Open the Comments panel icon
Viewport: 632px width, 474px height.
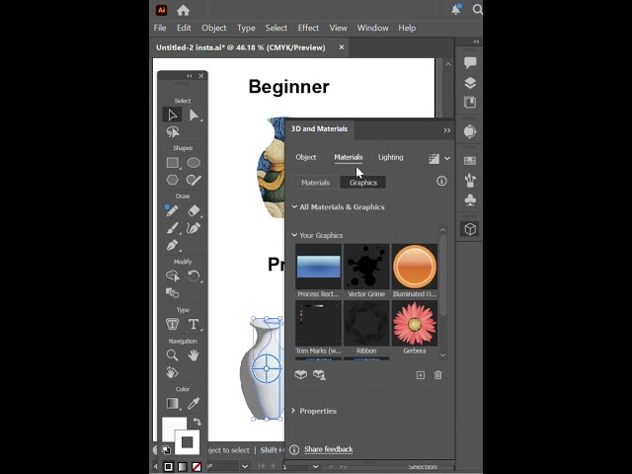coord(470,62)
